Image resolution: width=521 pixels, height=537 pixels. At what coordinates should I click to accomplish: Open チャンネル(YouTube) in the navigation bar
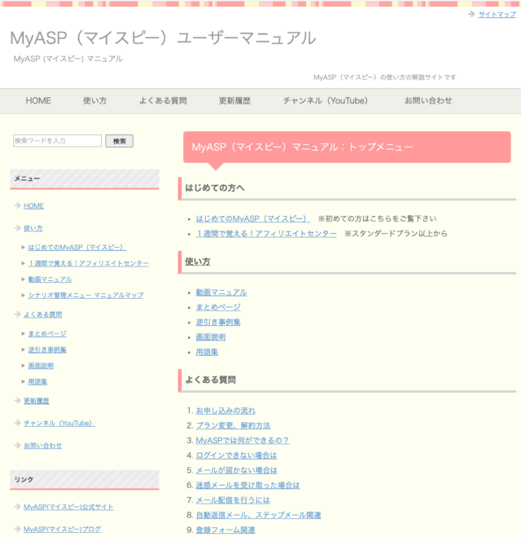[326, 101]
